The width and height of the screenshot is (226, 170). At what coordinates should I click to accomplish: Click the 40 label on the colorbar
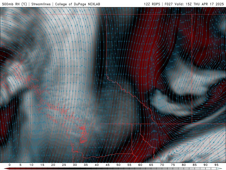click(97, 165)
